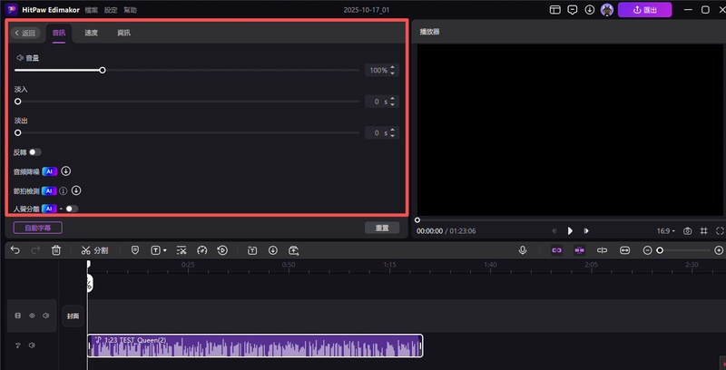Download the 音頻降噪 noise reduction feature
Viewport: 726px width, 370px height.
point(66,170)
